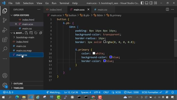The height and width of the screenshot is (100, 177).
Task: Open color picker for white swatch
Action: point(94,53)
